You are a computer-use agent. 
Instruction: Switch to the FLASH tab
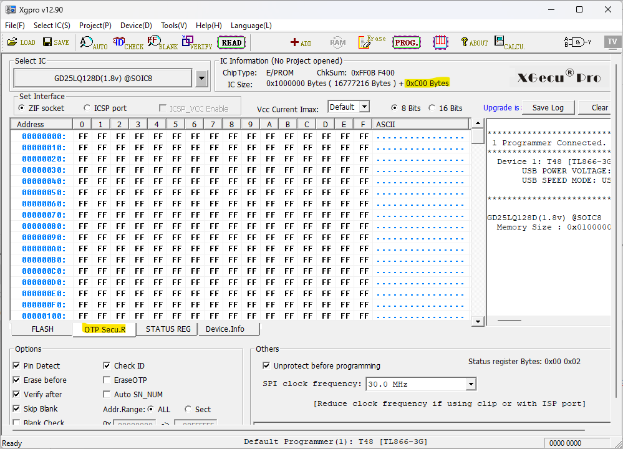42,329
